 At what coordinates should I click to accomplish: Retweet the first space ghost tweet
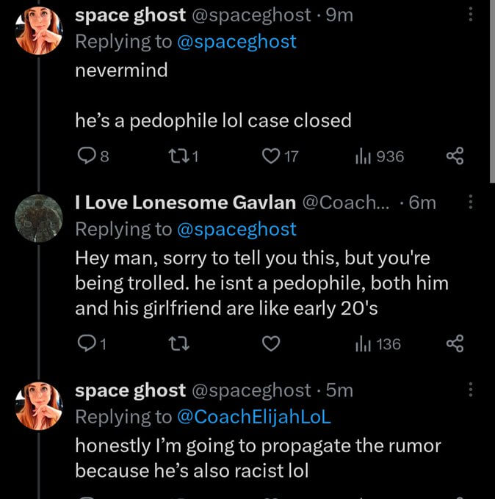188,156
